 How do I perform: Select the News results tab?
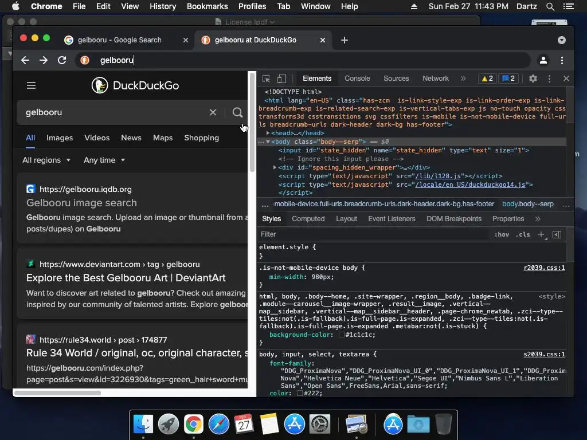[x=131, y=137]
